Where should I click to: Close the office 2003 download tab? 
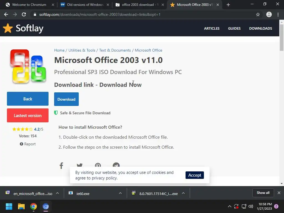coord(163,5)
